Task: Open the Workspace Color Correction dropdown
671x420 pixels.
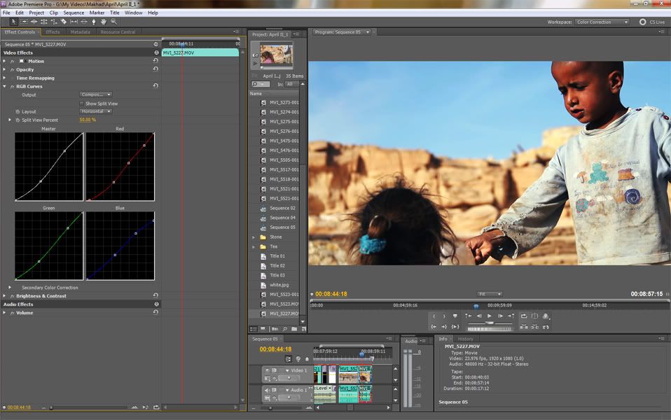Action: coord(602,22)
